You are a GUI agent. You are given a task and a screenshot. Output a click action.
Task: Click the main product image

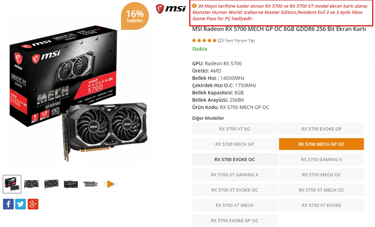click(79, 94)
